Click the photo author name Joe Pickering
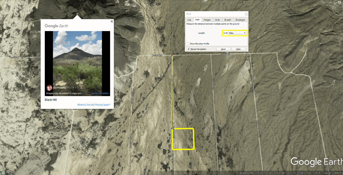The height and width of the screenshot is (175, 343). [x=59, y=88]
